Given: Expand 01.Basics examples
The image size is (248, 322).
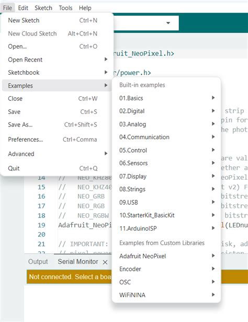Looking at the screenshot, I should click(166, 98).
